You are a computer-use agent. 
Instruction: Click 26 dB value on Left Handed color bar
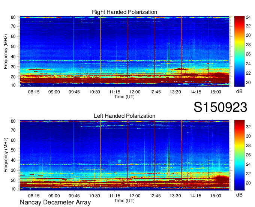click(x=248, y=155)
